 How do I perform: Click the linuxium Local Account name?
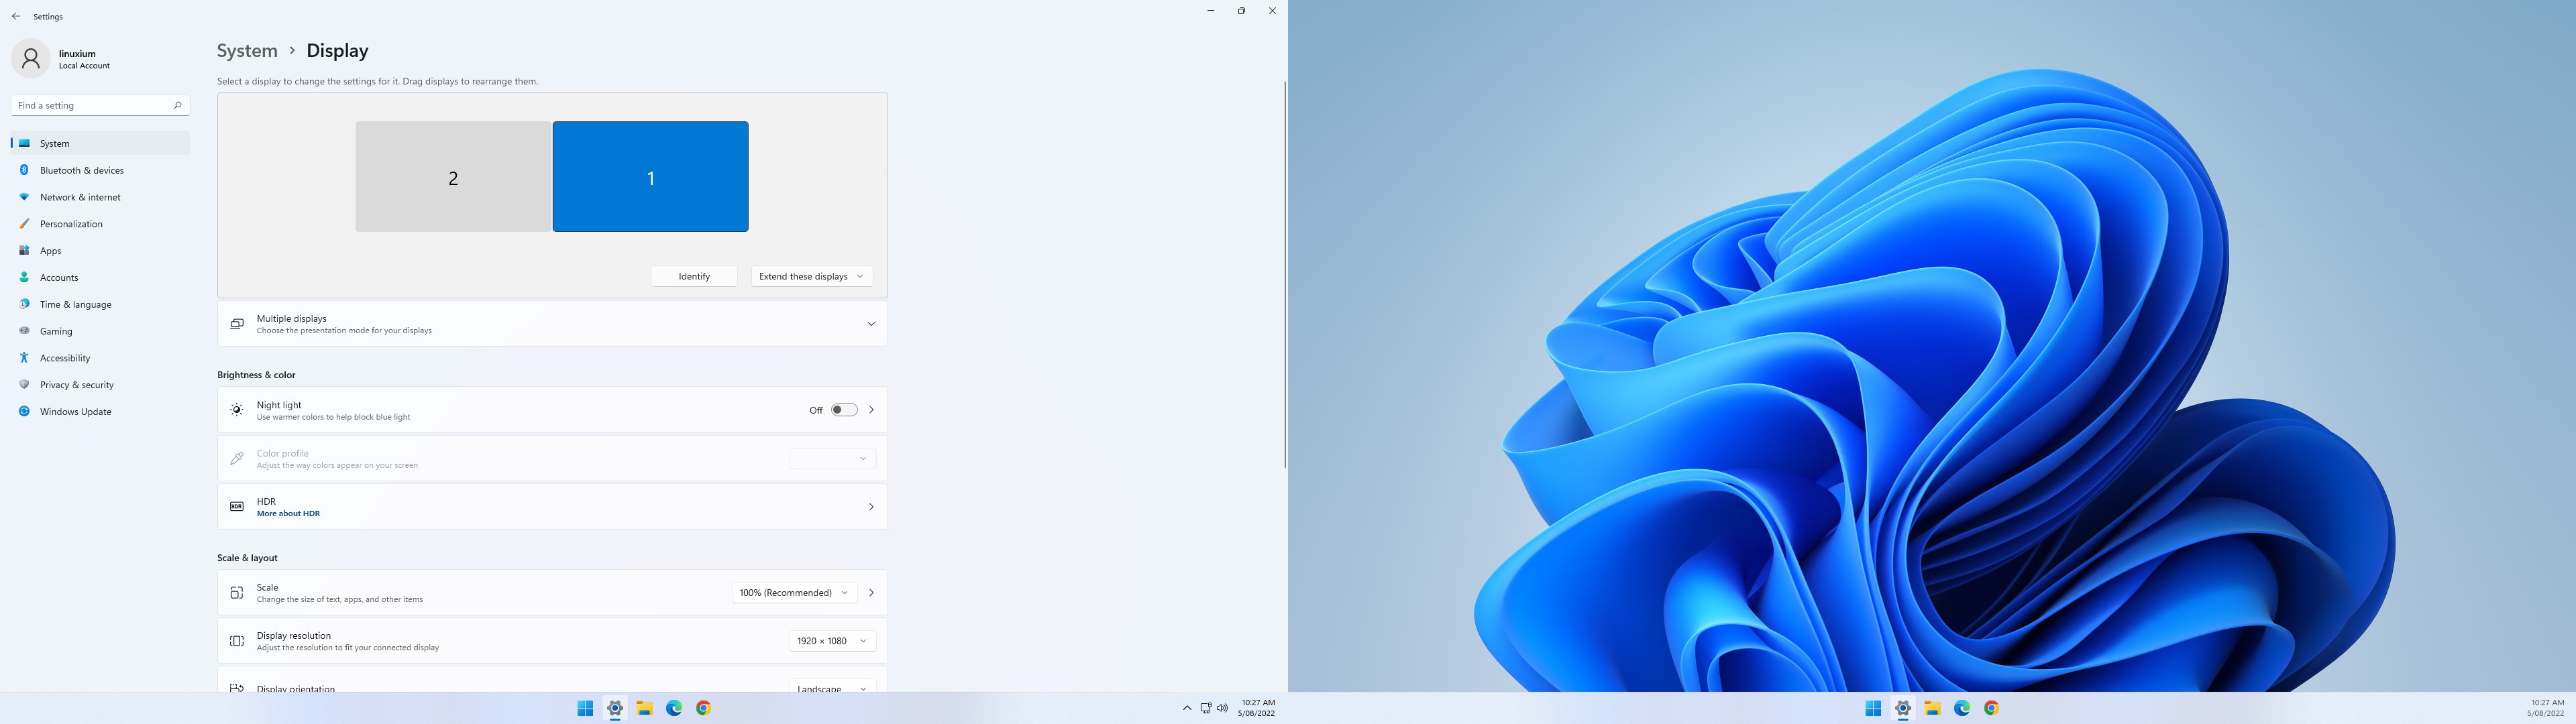84,60
